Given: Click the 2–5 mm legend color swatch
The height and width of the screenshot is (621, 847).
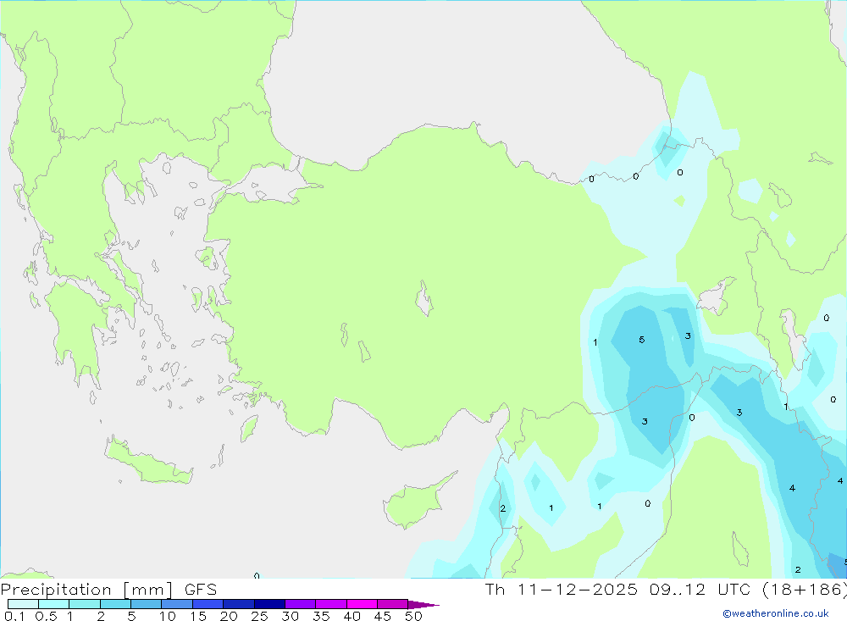Looking at the screenshot, I should coord(115,604).
